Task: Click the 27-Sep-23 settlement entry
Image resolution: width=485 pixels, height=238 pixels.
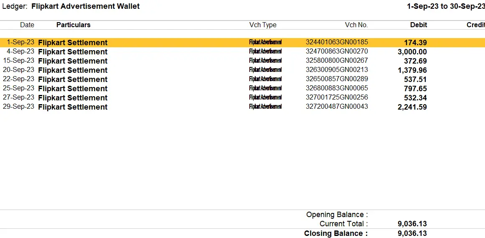Action: click(x=73, y=98)
